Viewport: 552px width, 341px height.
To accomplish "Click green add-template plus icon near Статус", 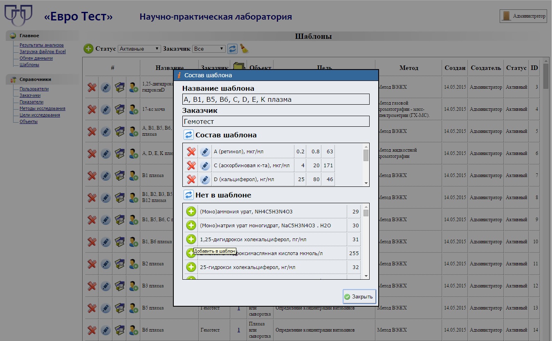I will (88, 49).
